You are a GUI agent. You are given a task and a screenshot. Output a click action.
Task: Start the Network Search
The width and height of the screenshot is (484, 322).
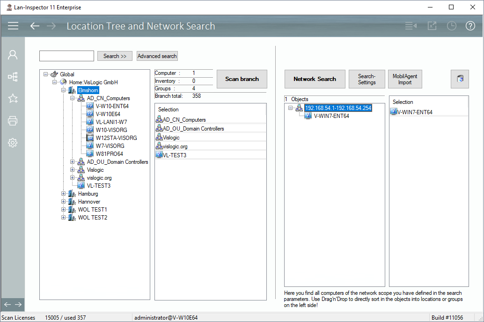coord(315,79)
